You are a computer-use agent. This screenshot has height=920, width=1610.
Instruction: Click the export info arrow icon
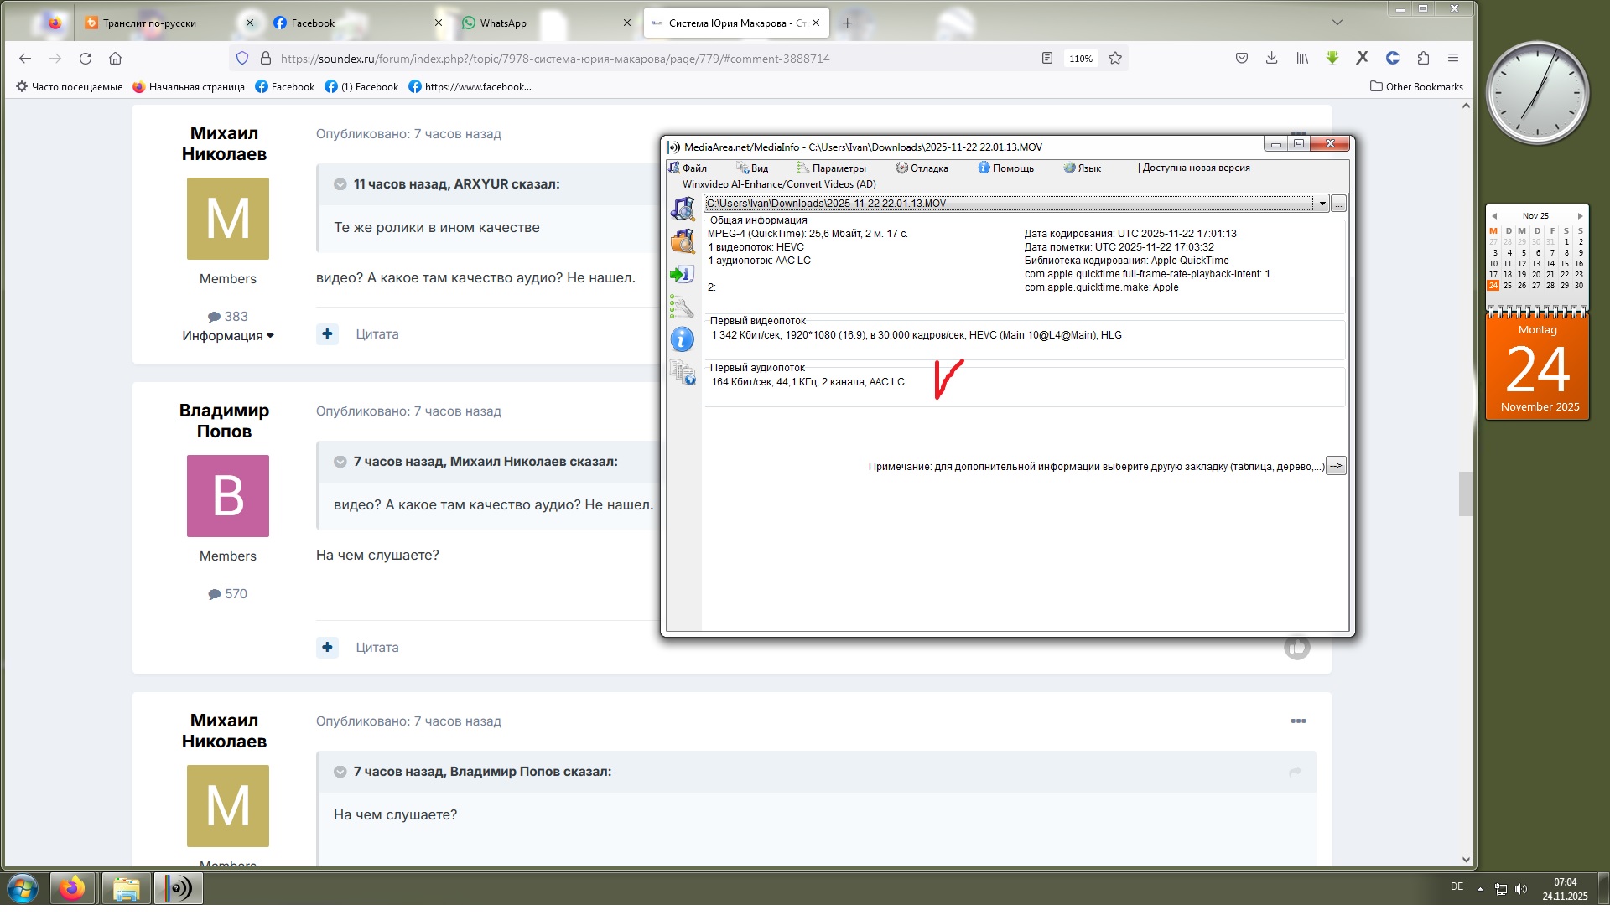(682, 274)
